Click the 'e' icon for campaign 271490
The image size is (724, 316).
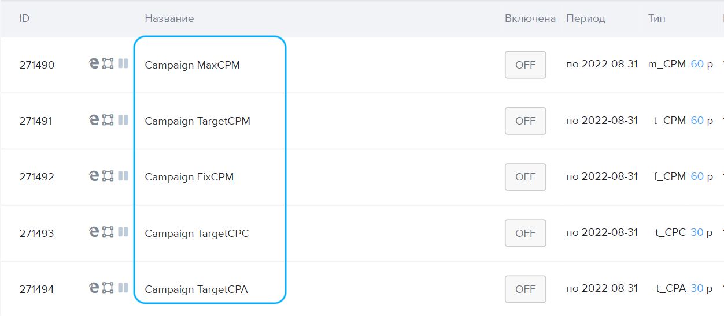pos(94,63)
